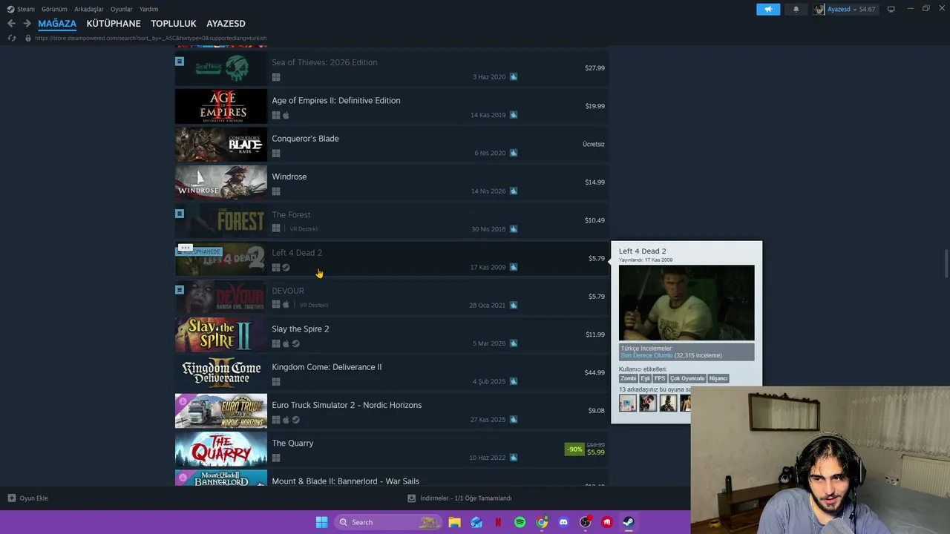This screenshot has width=950, height=534.
Task: Click the Ücretsiz price on Conqueror's Blade
Action: coord(594,144)
